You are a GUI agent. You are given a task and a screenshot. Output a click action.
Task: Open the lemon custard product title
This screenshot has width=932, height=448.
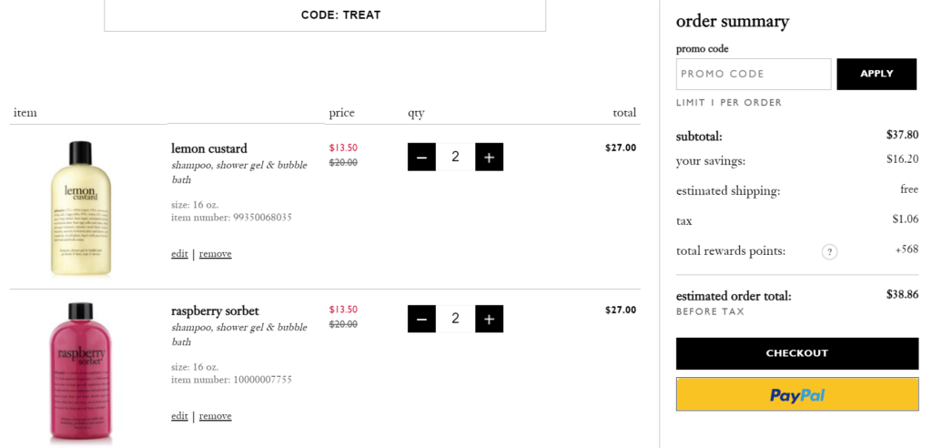(208, 148)
